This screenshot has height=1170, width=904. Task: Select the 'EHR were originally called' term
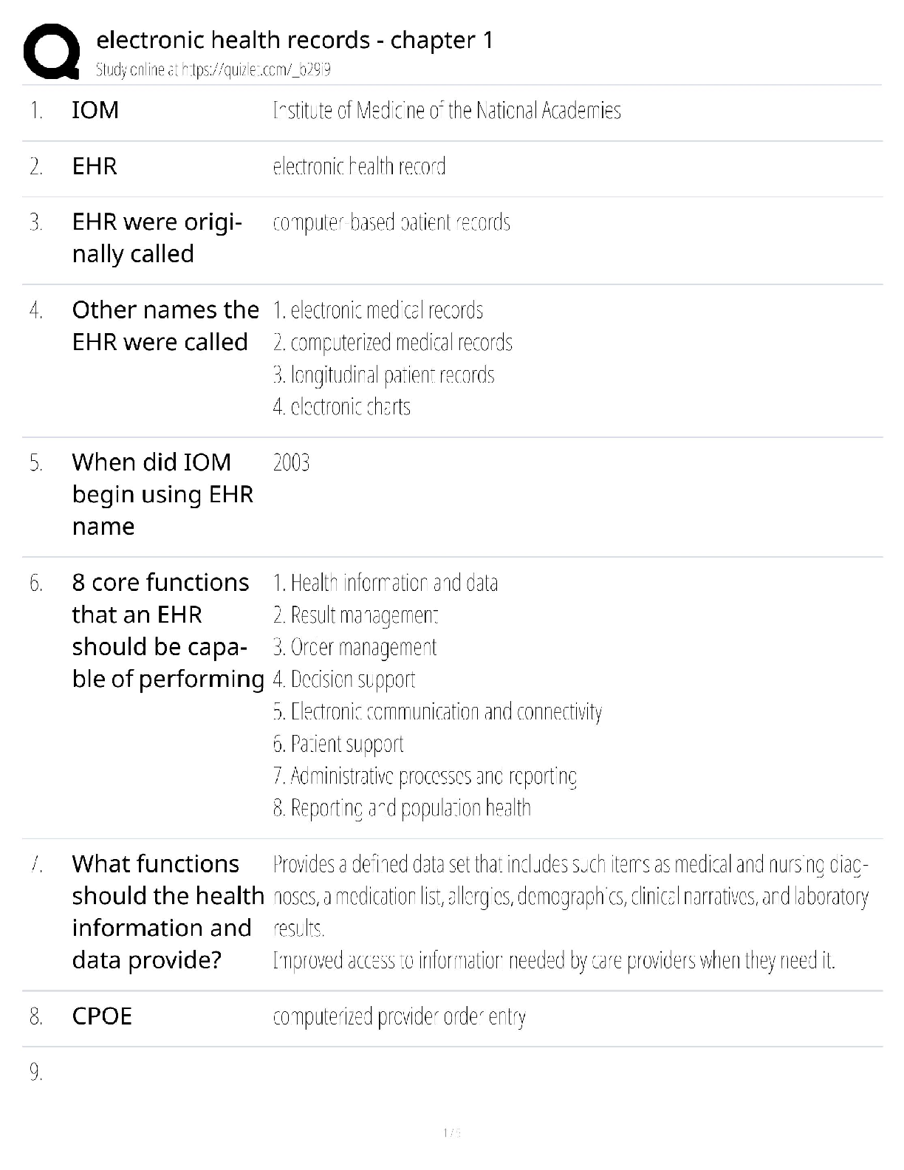coord(157,238)
